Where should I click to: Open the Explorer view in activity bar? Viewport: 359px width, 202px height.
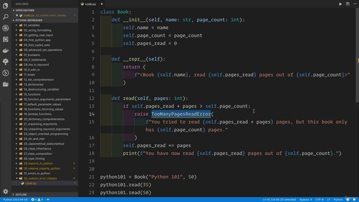pos(6,6)
